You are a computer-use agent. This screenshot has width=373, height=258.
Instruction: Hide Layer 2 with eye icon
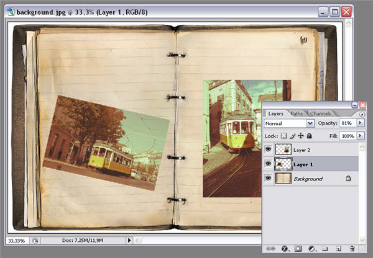(269, 150)
